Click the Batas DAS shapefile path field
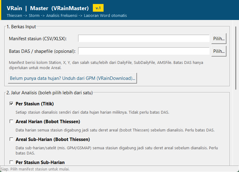Viewport: 239px width, 172px height. pyautogui.click(x=144, y=51)
